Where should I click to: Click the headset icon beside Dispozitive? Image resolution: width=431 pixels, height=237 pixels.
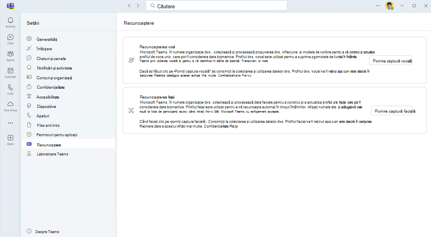tap(29, 106)
